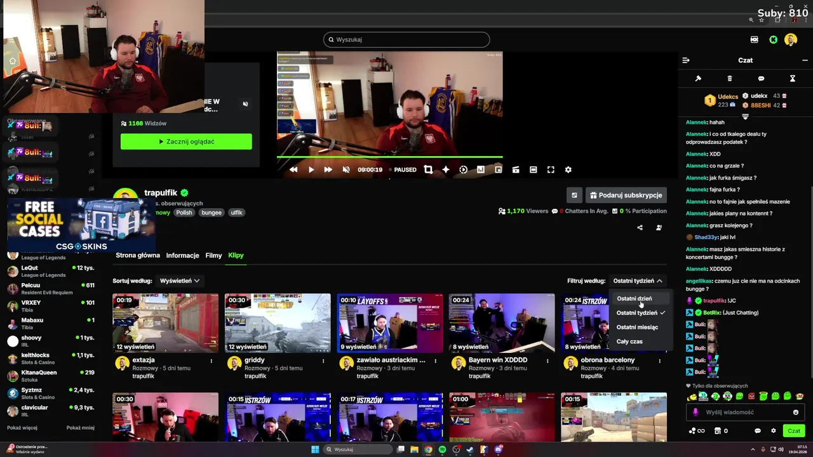Image resolution: width=813 pixels, height=457 pixels.
Task: Click the trash bin icon in chat toolbar
Action: [730, 79]
